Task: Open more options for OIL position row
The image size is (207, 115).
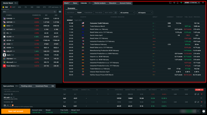Action: coord(201,106)
